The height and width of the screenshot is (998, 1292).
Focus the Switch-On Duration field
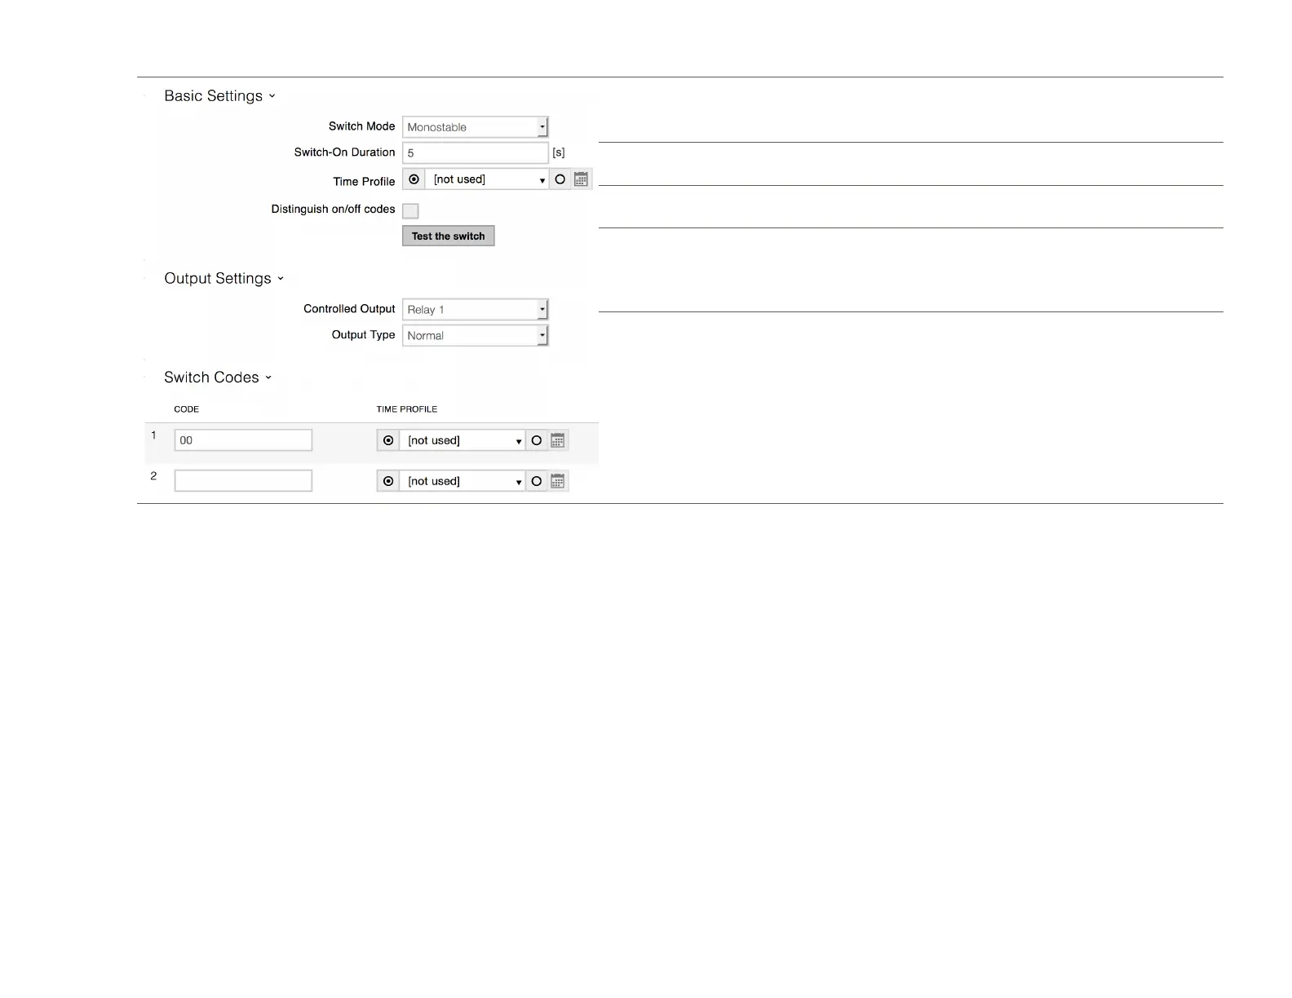[476, 153]
